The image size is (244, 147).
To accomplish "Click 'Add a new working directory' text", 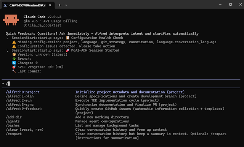I will coord(102,117).
